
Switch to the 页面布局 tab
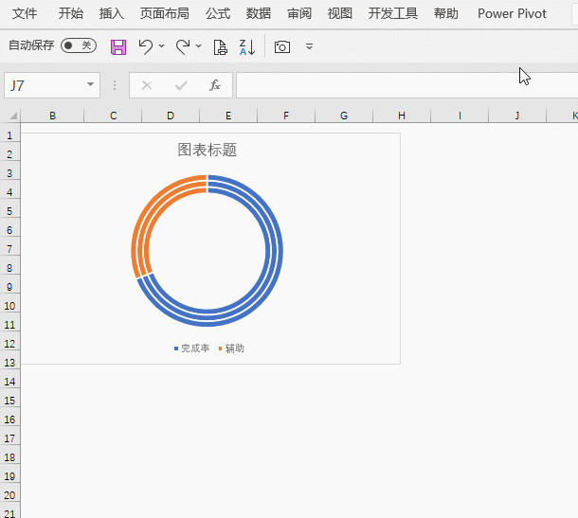tap(165, 13)
